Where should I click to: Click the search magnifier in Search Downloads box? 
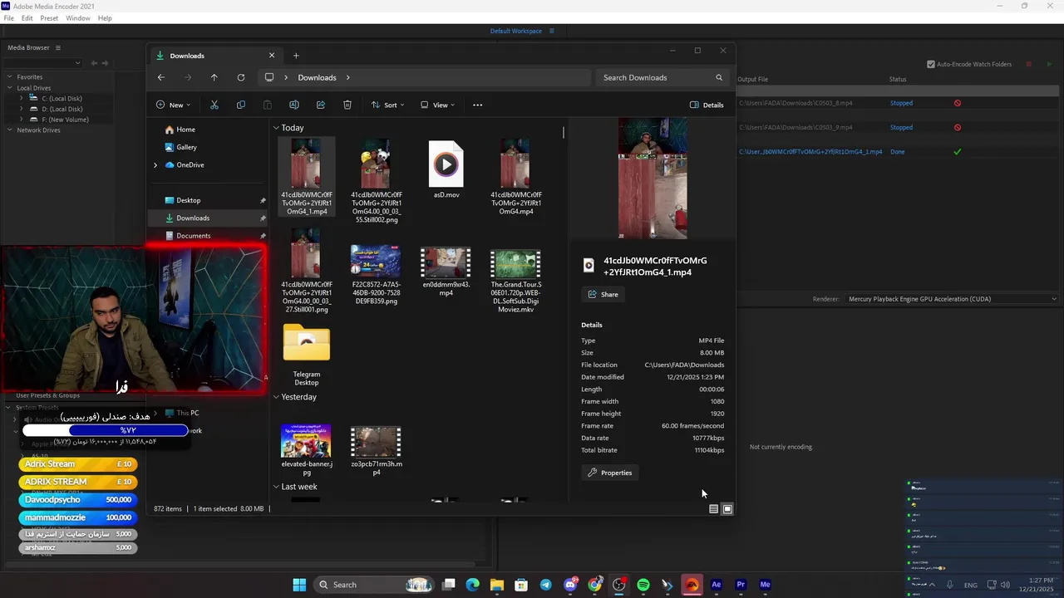pyautogui.click(x=719, y=77)
